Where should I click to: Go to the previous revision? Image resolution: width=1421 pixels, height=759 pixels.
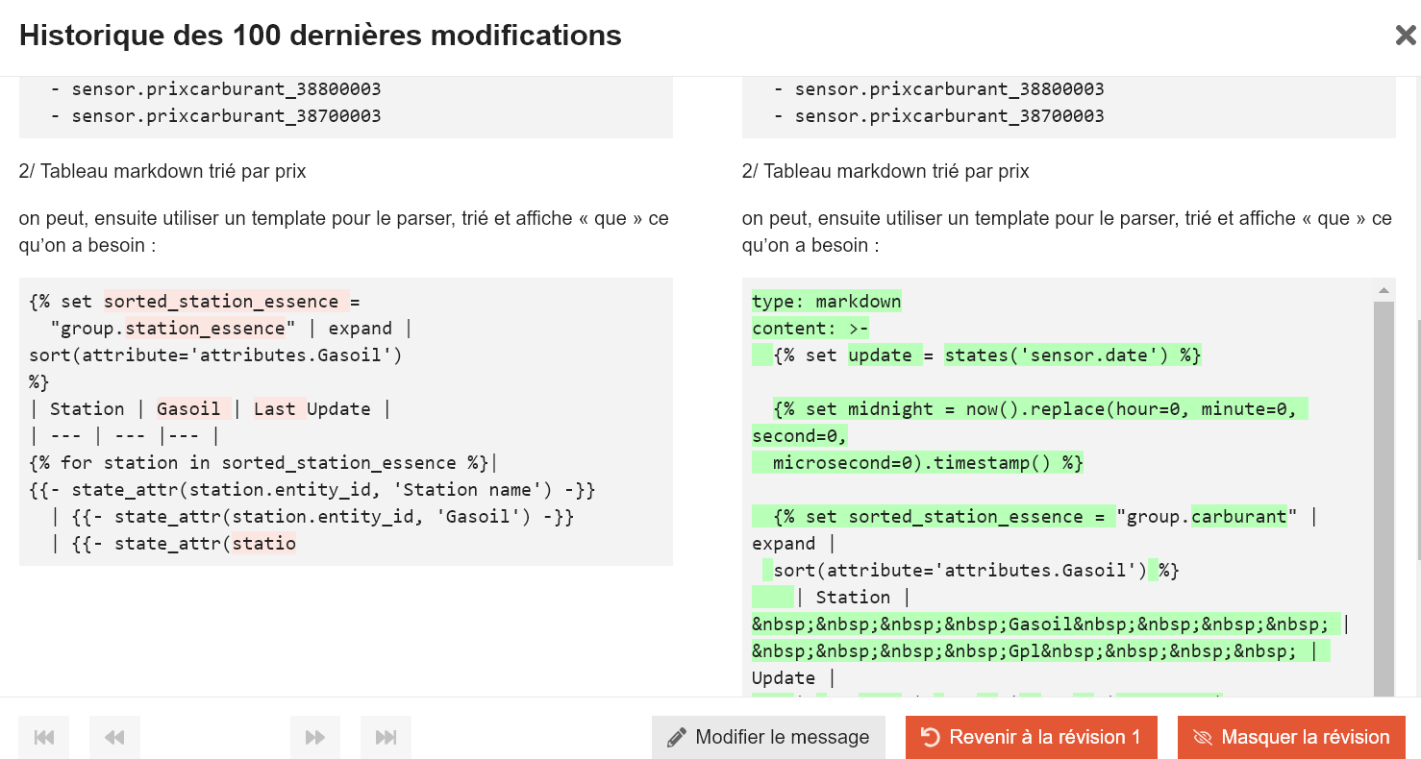point(114,737)
